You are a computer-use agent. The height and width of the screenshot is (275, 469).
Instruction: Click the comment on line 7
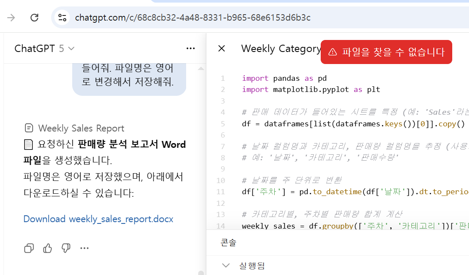tap(356, 147)
